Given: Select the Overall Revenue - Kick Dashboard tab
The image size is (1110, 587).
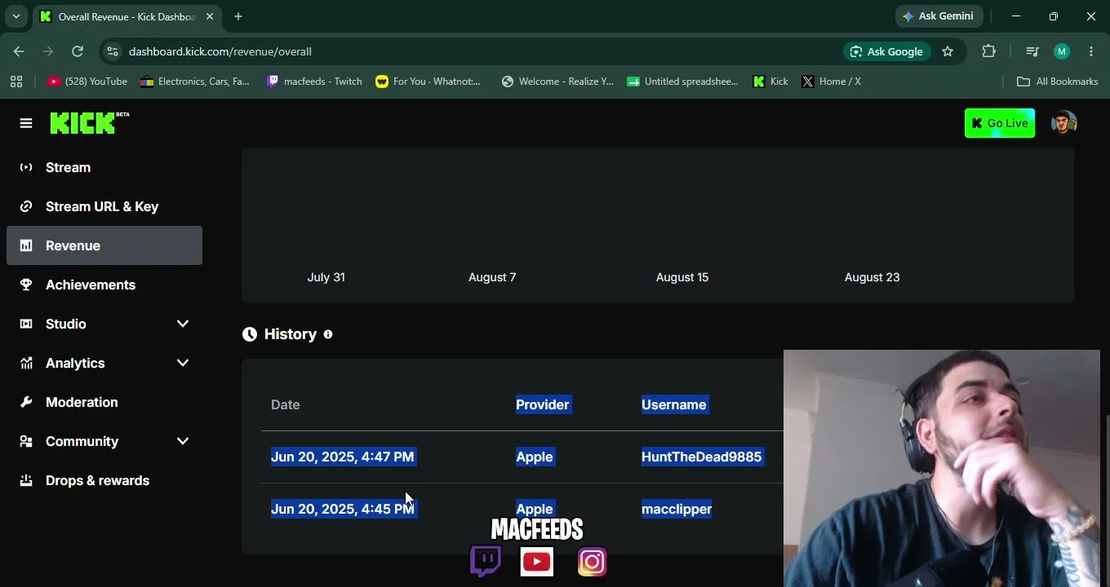Looking at the screenshot, I should pyautogui.click(x=127, y=16).
